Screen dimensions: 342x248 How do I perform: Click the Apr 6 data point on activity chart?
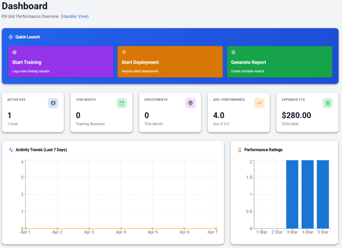pyautogui.click(x=184, y=229)
